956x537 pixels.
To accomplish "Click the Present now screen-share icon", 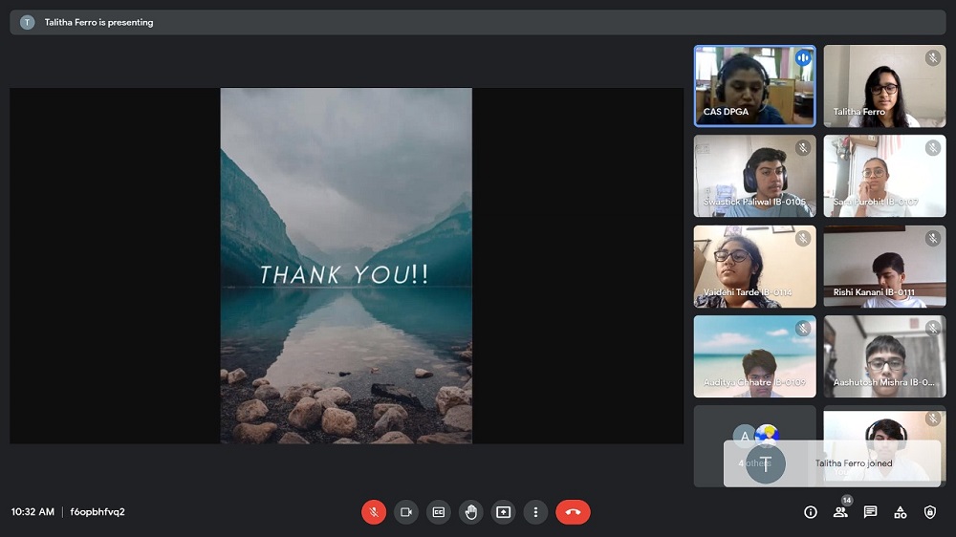I will [x=504, y=512].
